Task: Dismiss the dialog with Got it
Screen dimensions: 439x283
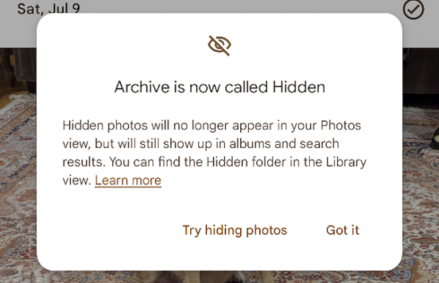Action: click(343, 230)
